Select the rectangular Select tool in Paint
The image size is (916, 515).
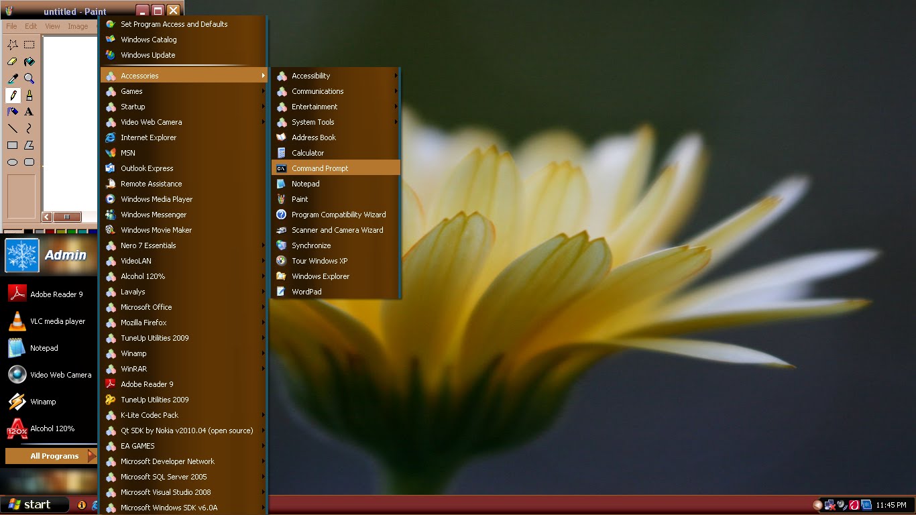pyautogui.click(x=30, y=45)
